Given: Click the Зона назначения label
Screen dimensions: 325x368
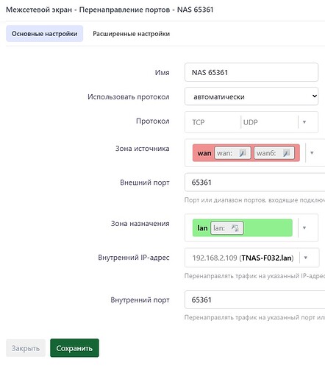Looking at the screenshot, I should pos(140,224).
